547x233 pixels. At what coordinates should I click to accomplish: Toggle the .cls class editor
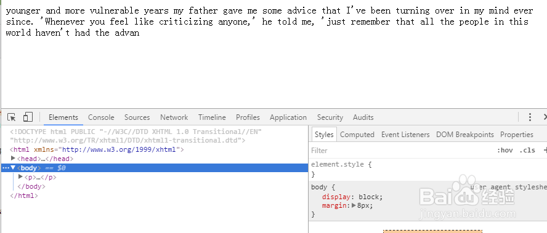coord(527,151)
